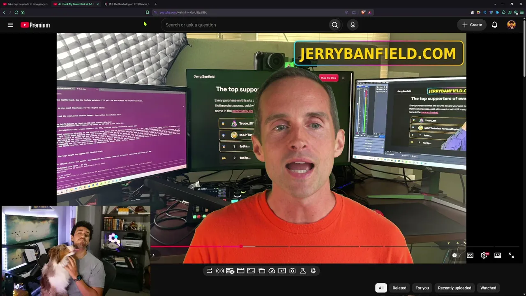Viewport: 526px width, 296px height.
Task: Click the hide-elements eye icon in enhancer toolbar
Action: (x=230, y=271)
